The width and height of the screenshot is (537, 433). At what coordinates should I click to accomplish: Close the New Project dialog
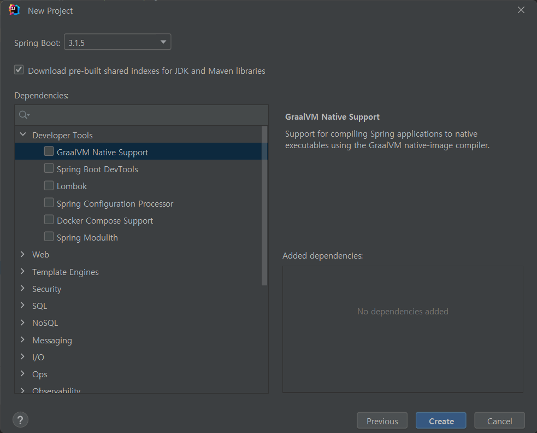click(x=521, y=10)
